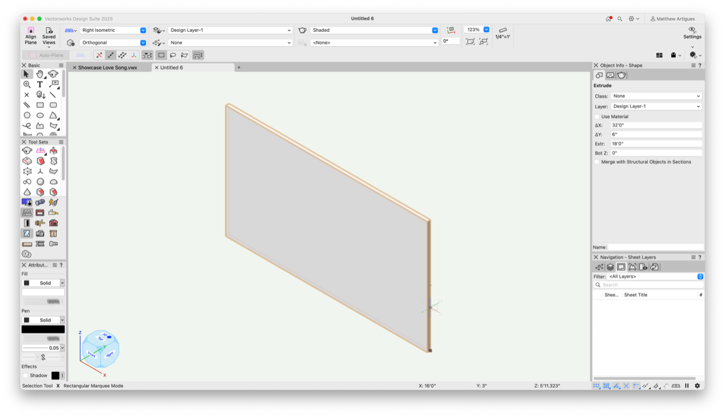This screenshot has height=418, width=725.
Task: Pick the Rectangle tool in Basic palette
Action: coord(40,105)
